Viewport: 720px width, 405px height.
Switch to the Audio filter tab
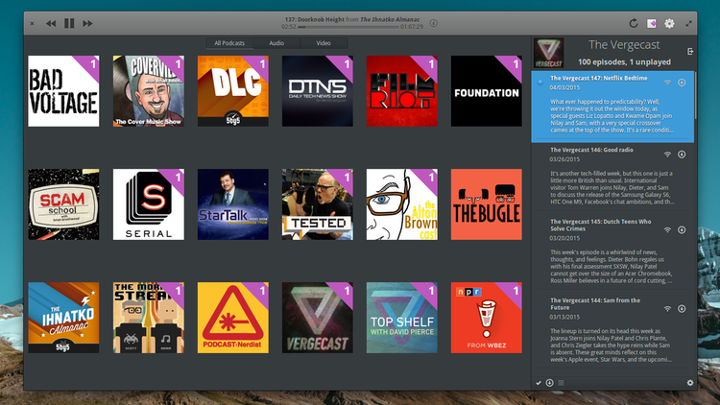(x=276, y=43)
